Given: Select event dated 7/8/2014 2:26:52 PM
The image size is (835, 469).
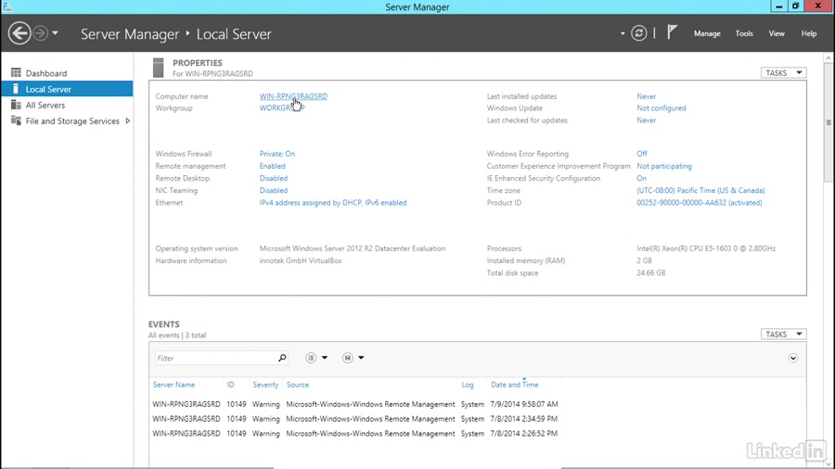Looking at the screenshot, I should [355, 434].
